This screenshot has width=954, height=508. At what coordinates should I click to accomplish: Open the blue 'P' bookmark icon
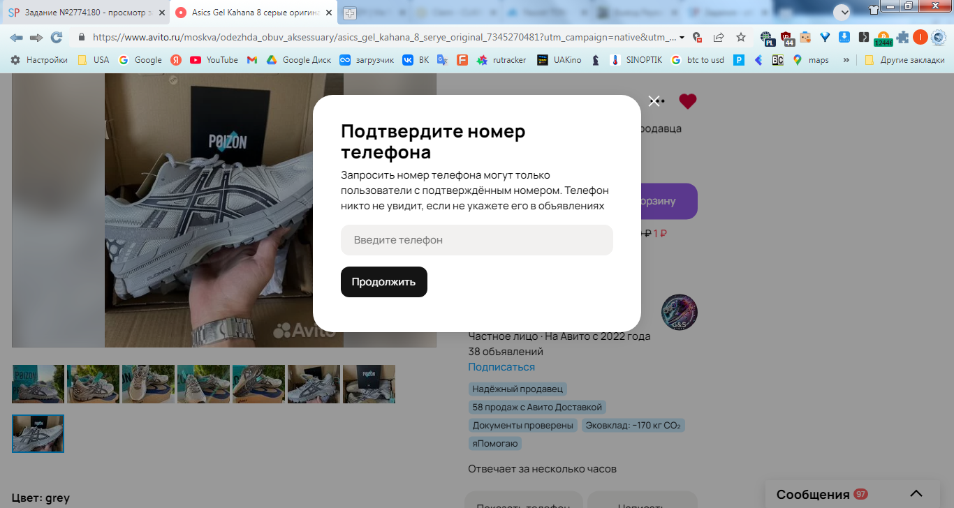tap(739, 60)
